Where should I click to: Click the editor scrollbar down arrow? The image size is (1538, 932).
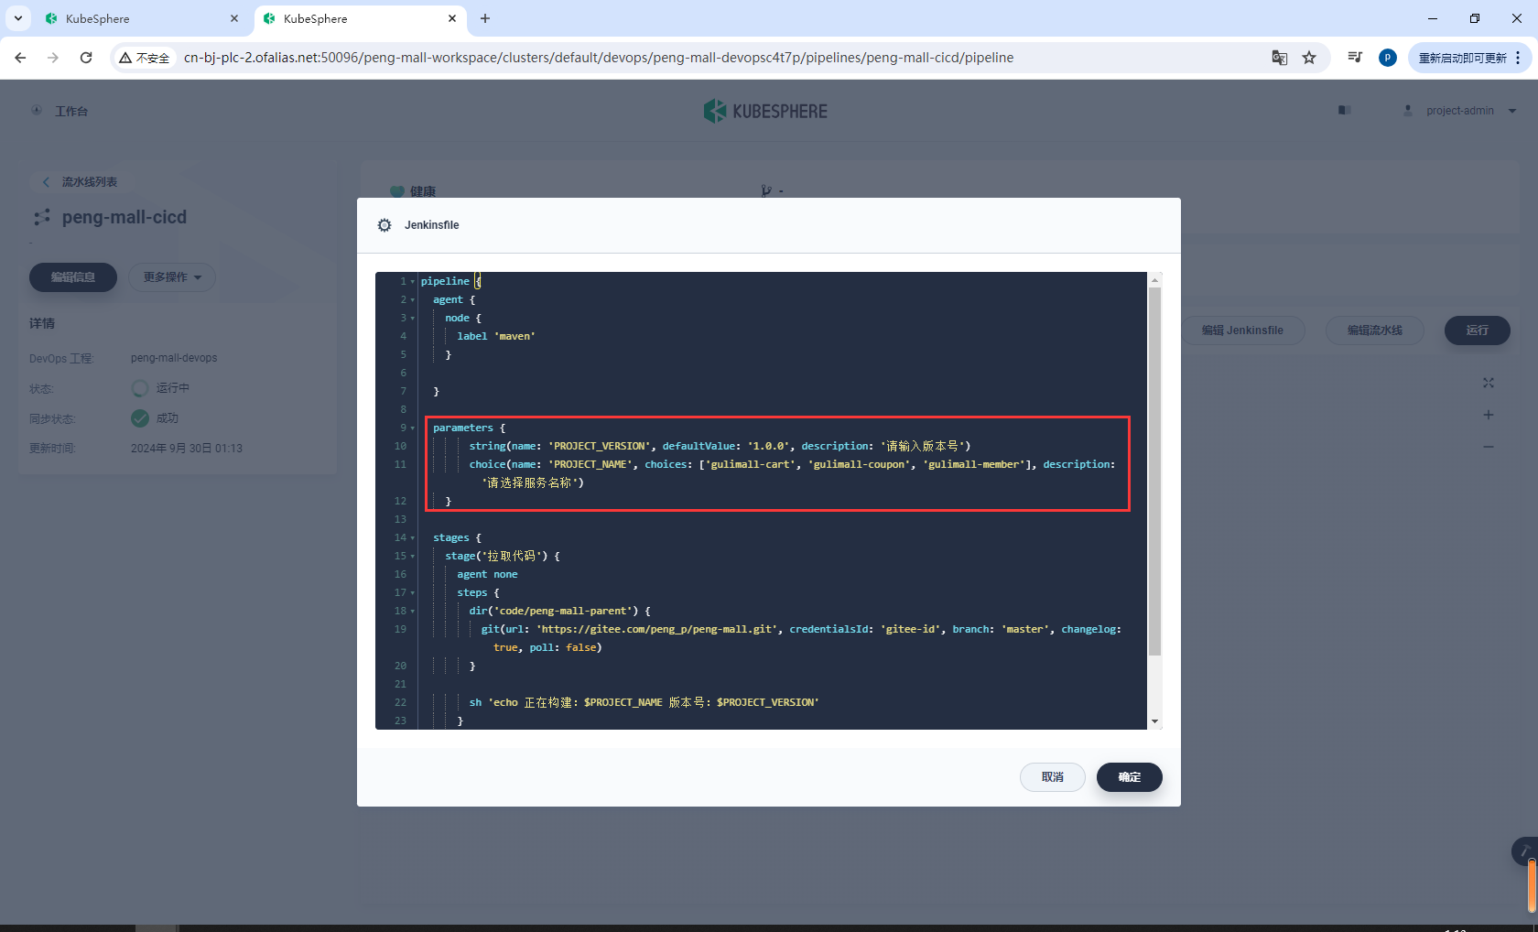coord(1155,721)
